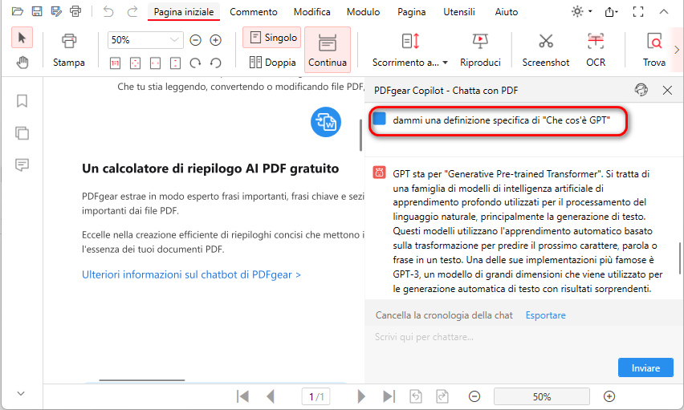Click the Copilot support headset icon

[x=641, y=90]
